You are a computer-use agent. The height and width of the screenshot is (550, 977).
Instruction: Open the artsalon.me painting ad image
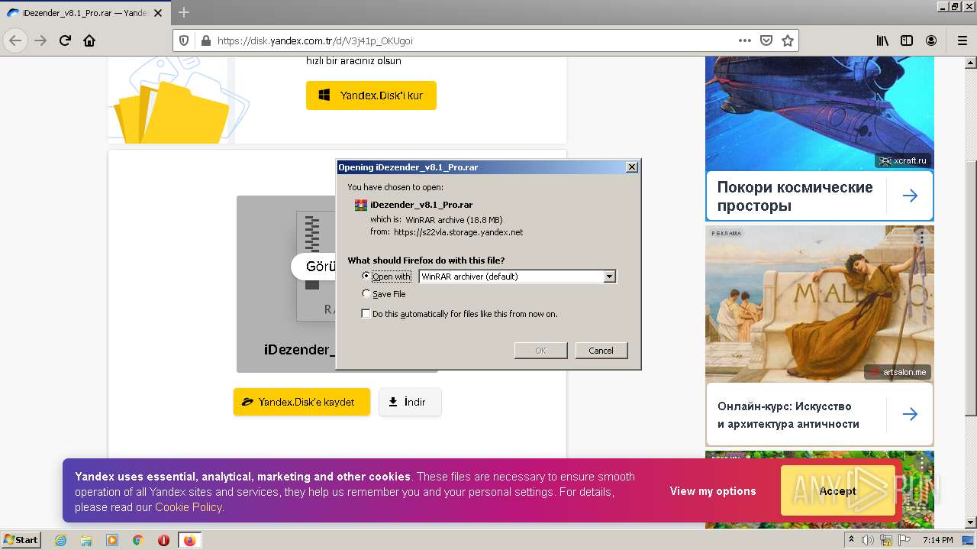tap(819, 304)
